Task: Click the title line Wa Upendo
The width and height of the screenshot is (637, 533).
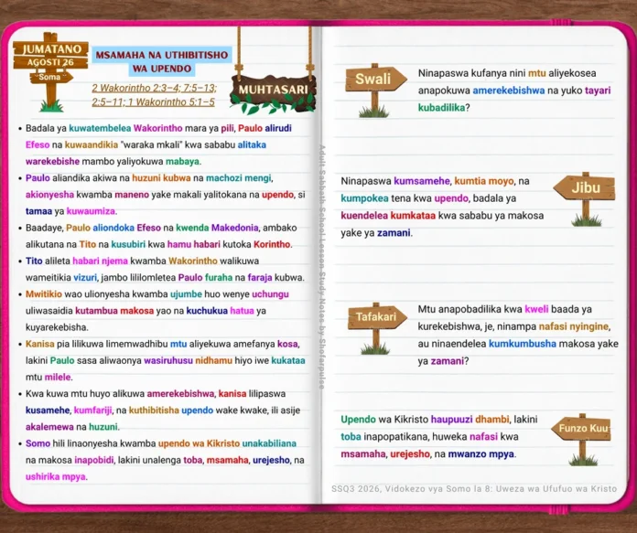Action: [162, 69]
